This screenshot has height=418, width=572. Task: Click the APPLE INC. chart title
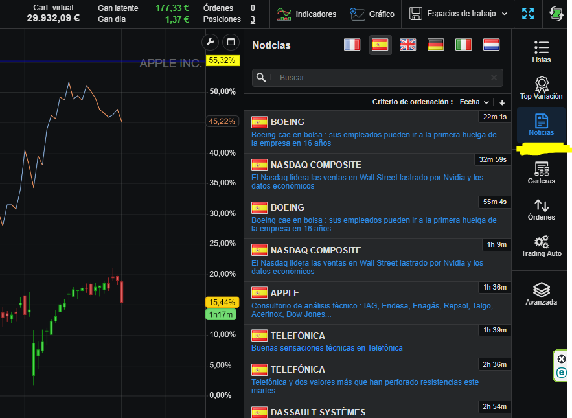tap(170, 64)
